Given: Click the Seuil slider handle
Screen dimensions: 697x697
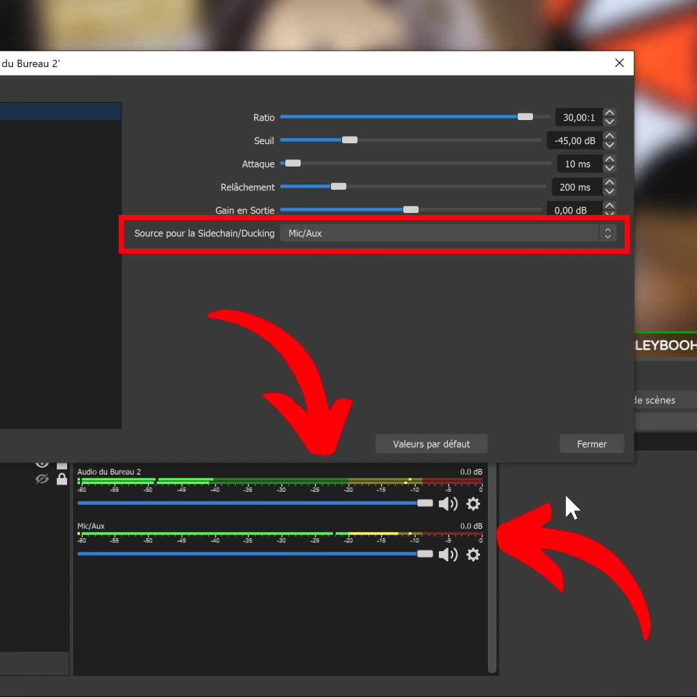Looking at the screenshot, I should 349,140.
